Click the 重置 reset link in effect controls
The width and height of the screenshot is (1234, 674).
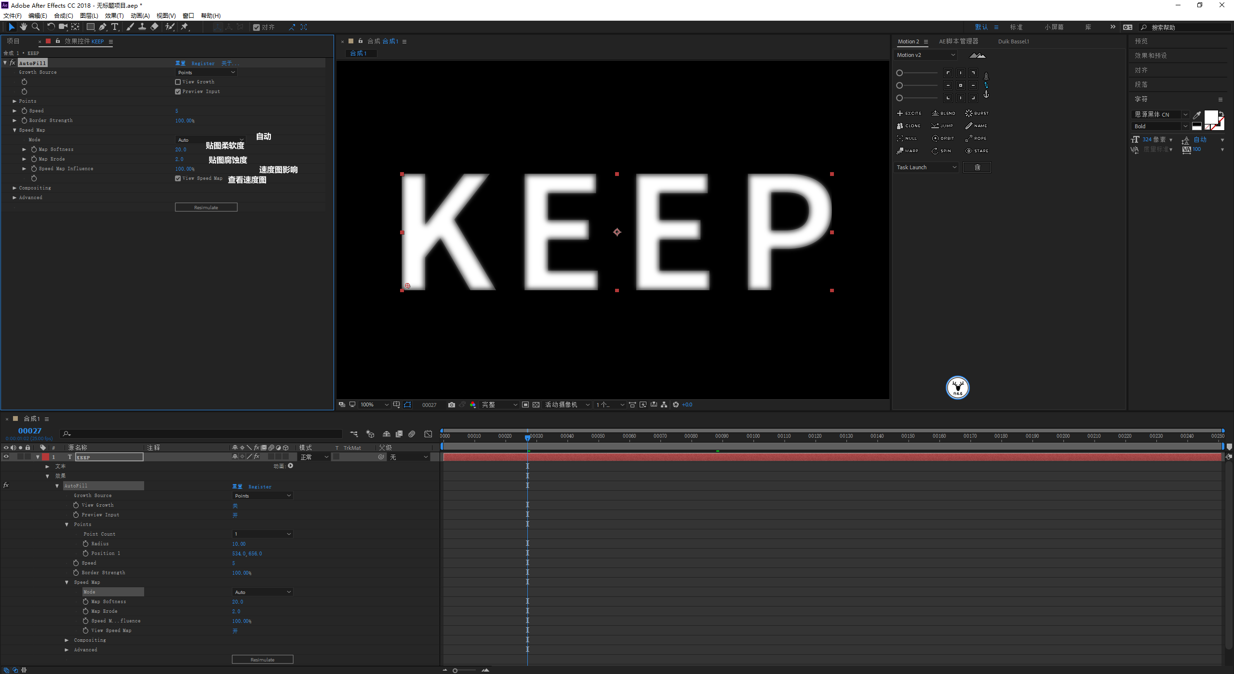coord(180,63)
